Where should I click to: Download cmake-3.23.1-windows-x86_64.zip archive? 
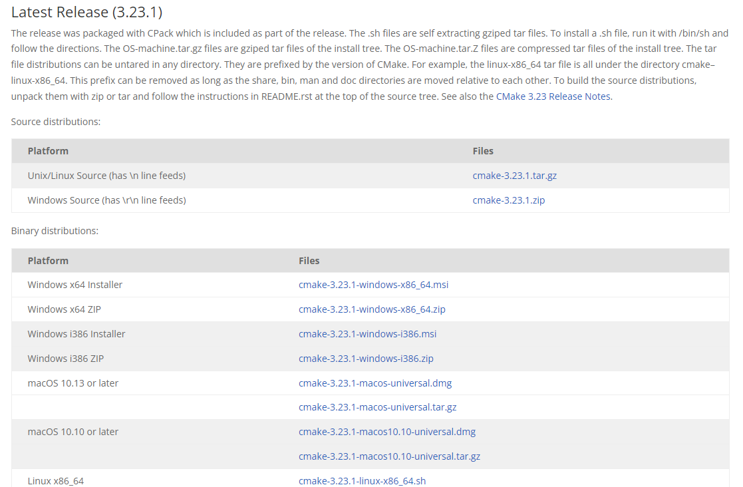pyautogui.click(x=372, y=309)
